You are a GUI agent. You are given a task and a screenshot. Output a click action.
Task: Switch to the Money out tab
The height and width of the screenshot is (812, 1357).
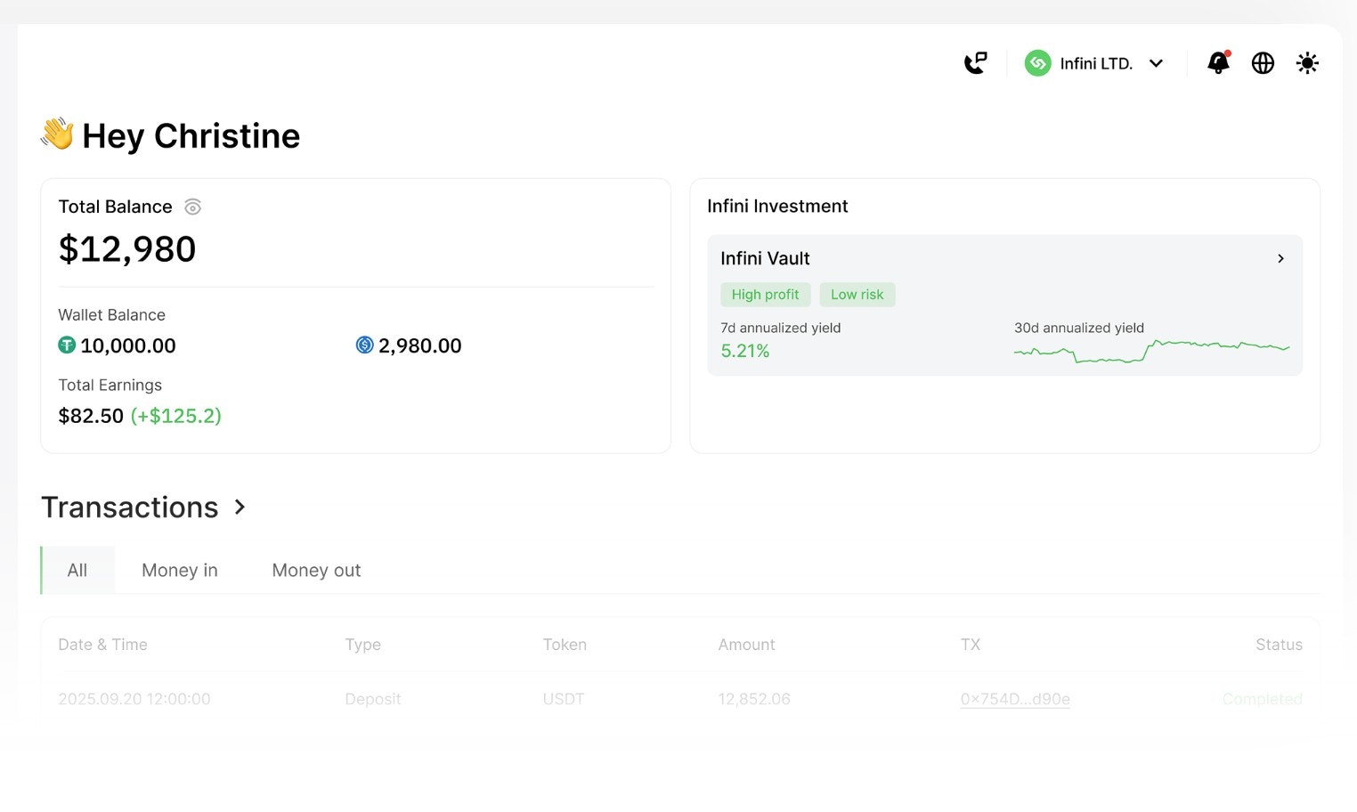tap(316, 570)
